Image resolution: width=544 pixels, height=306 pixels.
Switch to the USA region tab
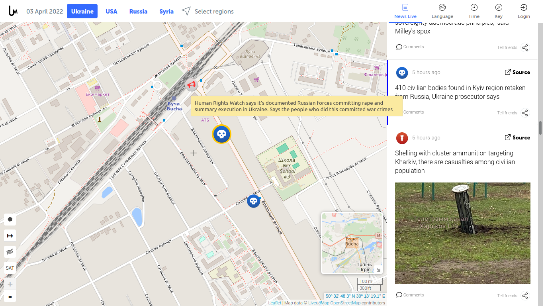coord(112,11)
